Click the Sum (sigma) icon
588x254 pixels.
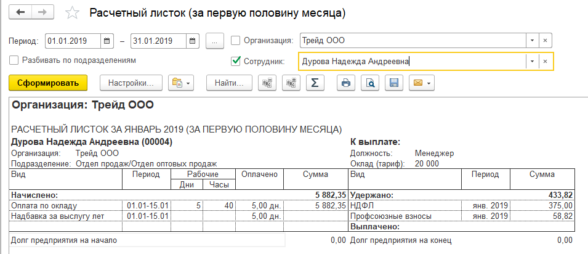tap(315, 83)
